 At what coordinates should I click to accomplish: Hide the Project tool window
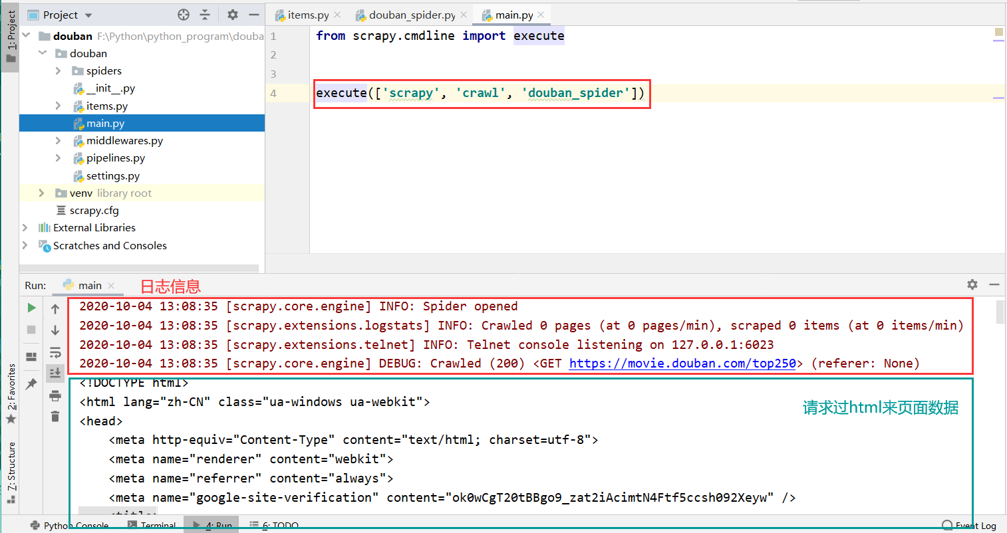pos(253,15)
